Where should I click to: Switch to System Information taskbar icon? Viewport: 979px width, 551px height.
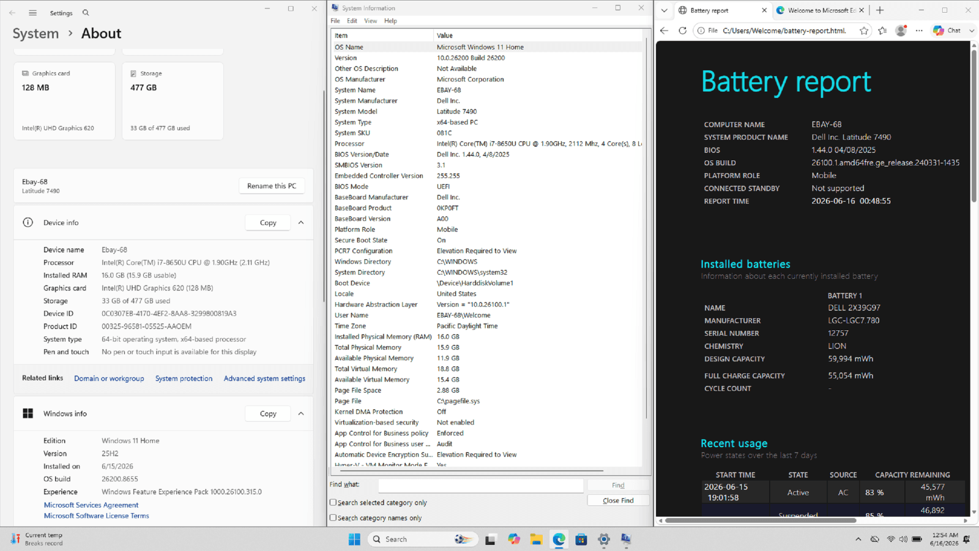coord(626,539)
